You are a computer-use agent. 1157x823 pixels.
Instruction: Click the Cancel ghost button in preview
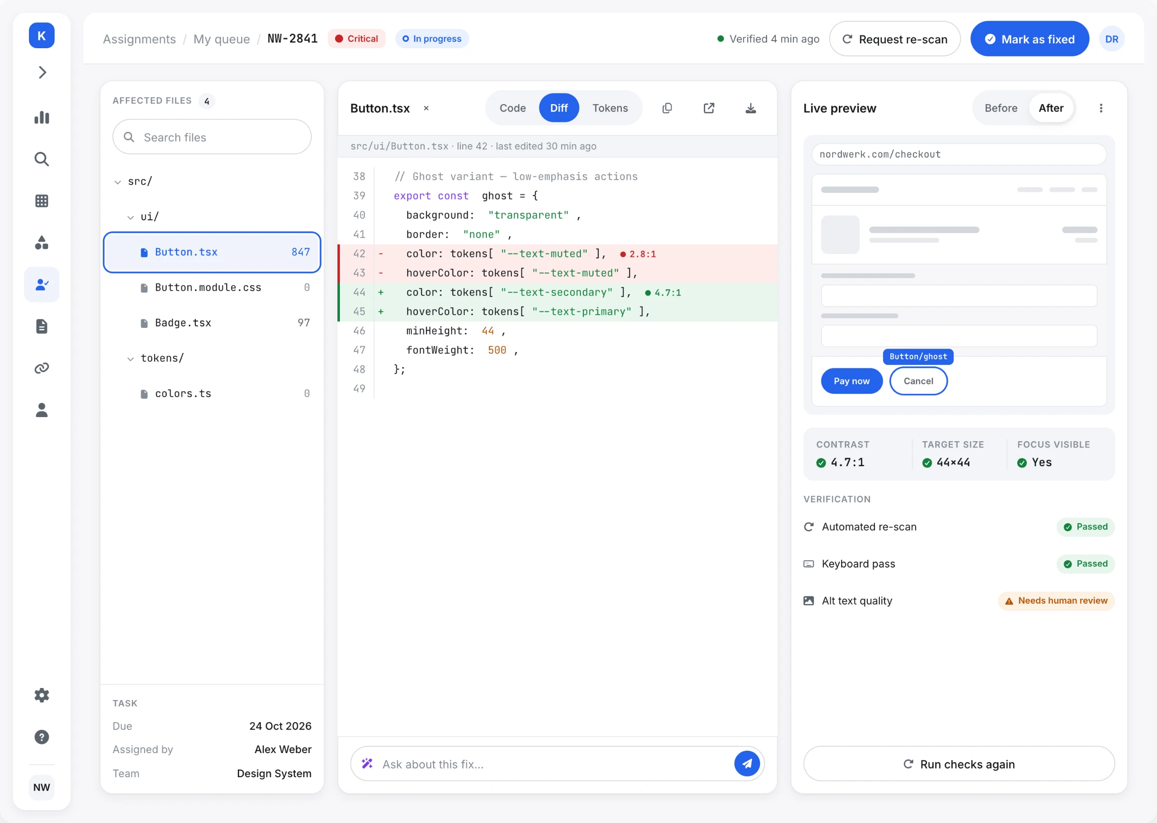pyautogui.click(x=918, y=381)
